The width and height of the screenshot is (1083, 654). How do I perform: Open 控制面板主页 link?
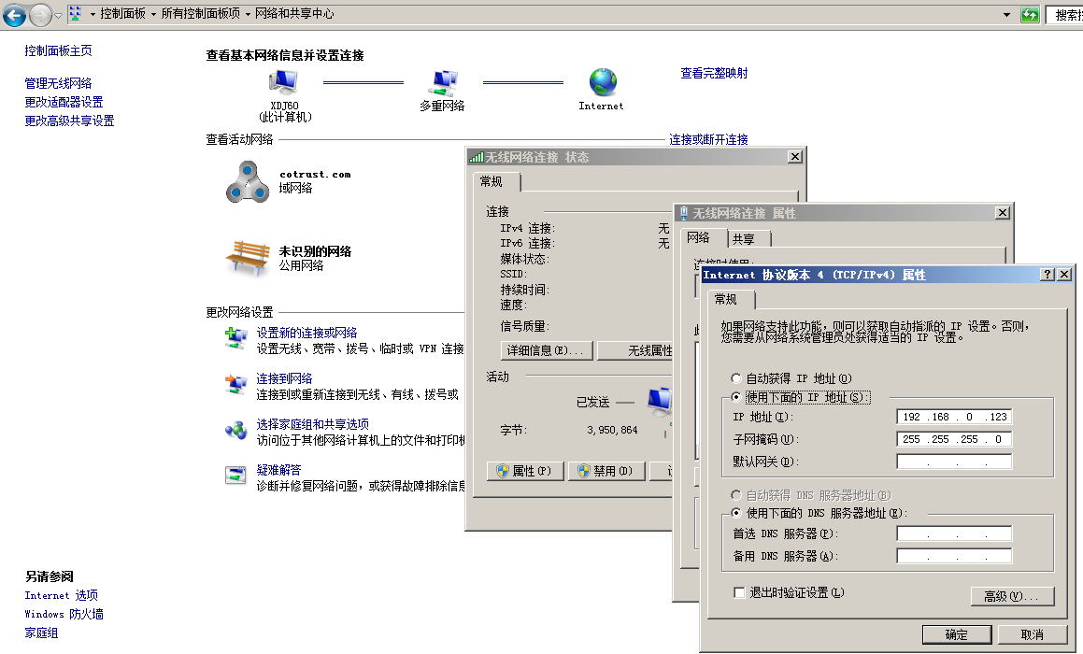point(58,50)
